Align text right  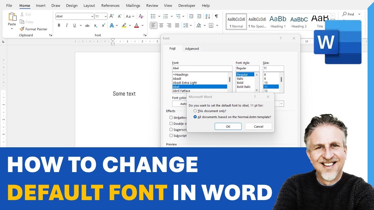click(x=169, y=25)
